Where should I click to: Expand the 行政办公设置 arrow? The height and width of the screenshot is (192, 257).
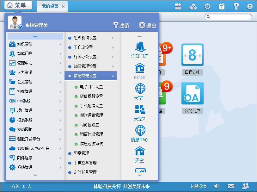click(x=113, y=57)
